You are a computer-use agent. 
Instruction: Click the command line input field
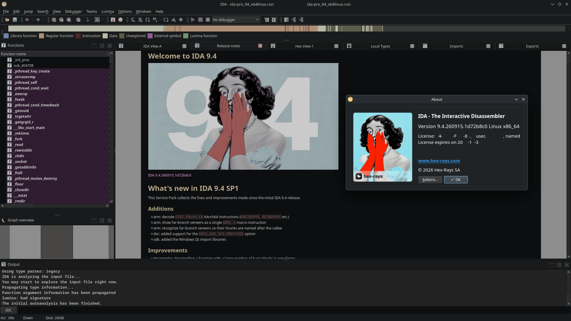pos(294,310)
